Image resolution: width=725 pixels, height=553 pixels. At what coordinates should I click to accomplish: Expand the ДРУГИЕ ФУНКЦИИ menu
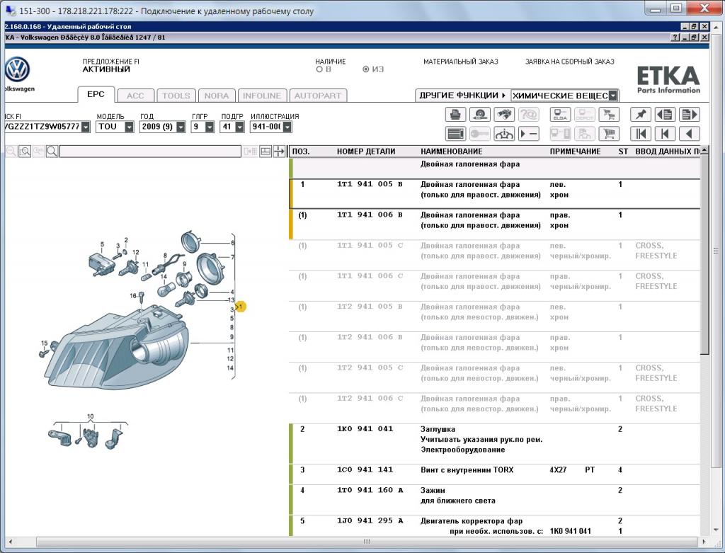[462, 96]
